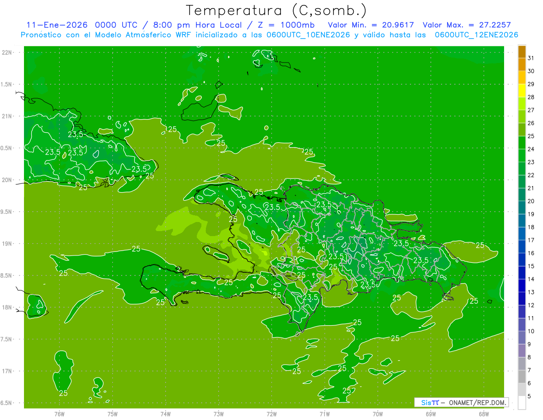Click the "10" label on the color scale
543x420 pixels.
531,331
